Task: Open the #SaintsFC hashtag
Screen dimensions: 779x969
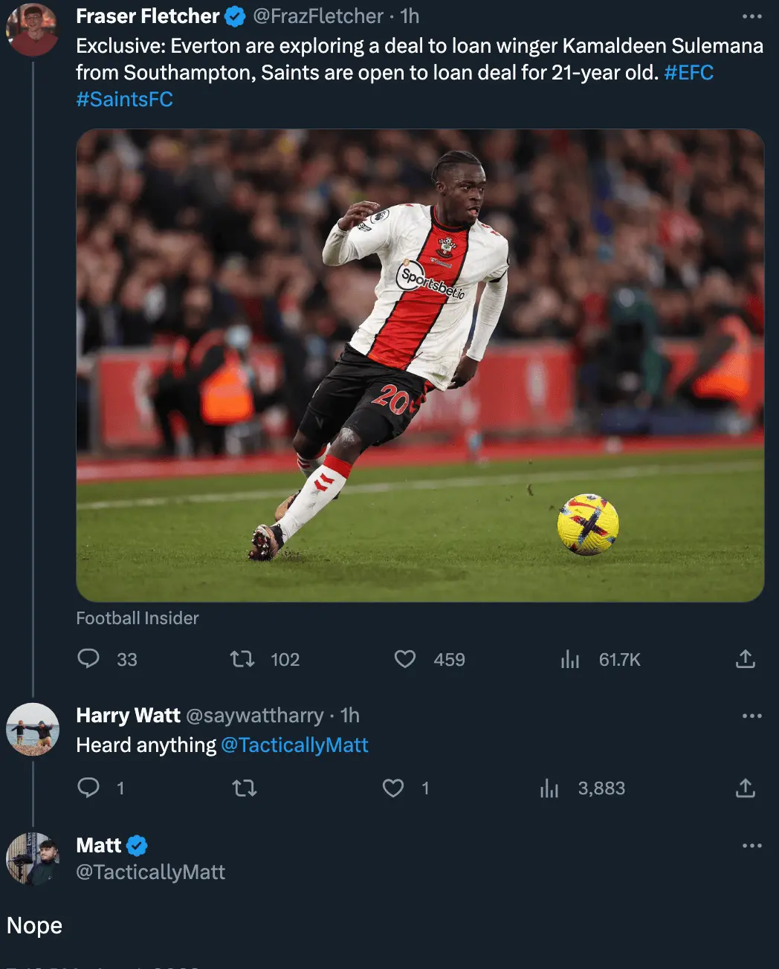Action: point(124,100)
